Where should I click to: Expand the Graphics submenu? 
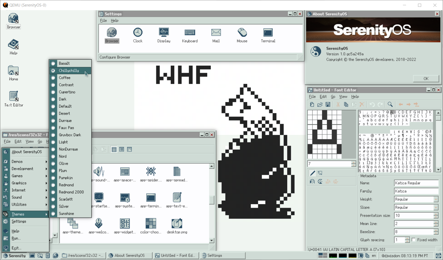26,183
